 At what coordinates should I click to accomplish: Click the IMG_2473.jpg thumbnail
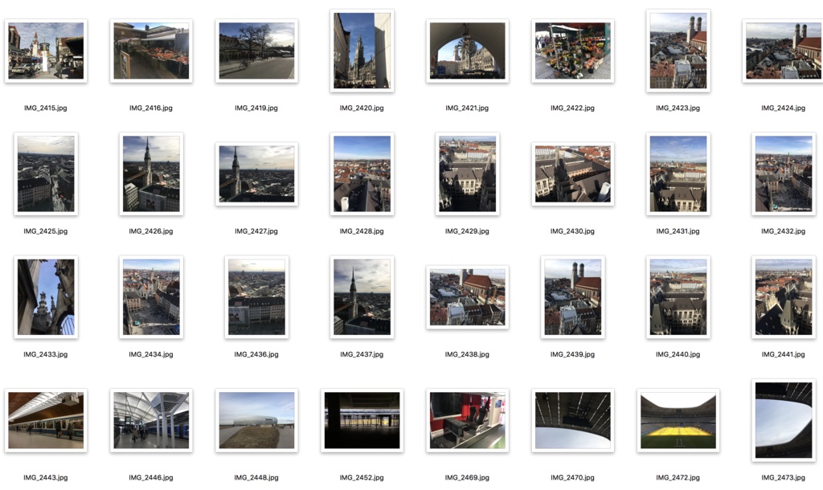coord(784,420)
